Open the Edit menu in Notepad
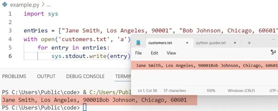The image size is (278, 111). coord(154,53)
